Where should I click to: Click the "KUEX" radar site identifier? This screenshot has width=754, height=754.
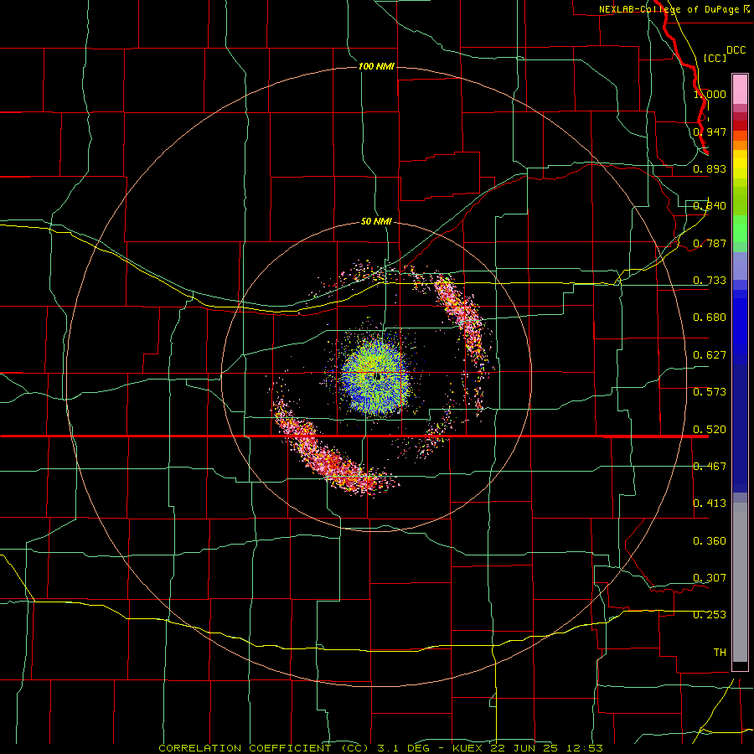tap(467, 748)
